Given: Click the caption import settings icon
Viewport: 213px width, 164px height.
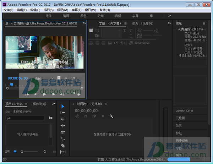Looking at the screenshot, I should (x=97, y=36).
